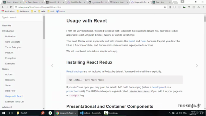
Task: Open Read Me in the sidebar
Action: [x=7, y=25]
